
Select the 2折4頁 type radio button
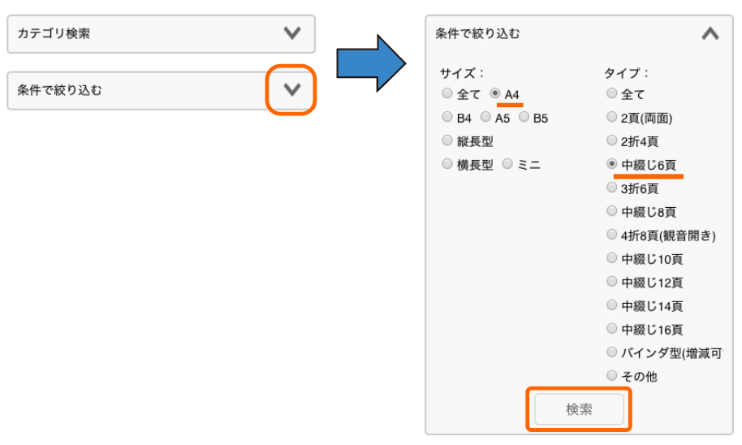click(x=612, y=140)
